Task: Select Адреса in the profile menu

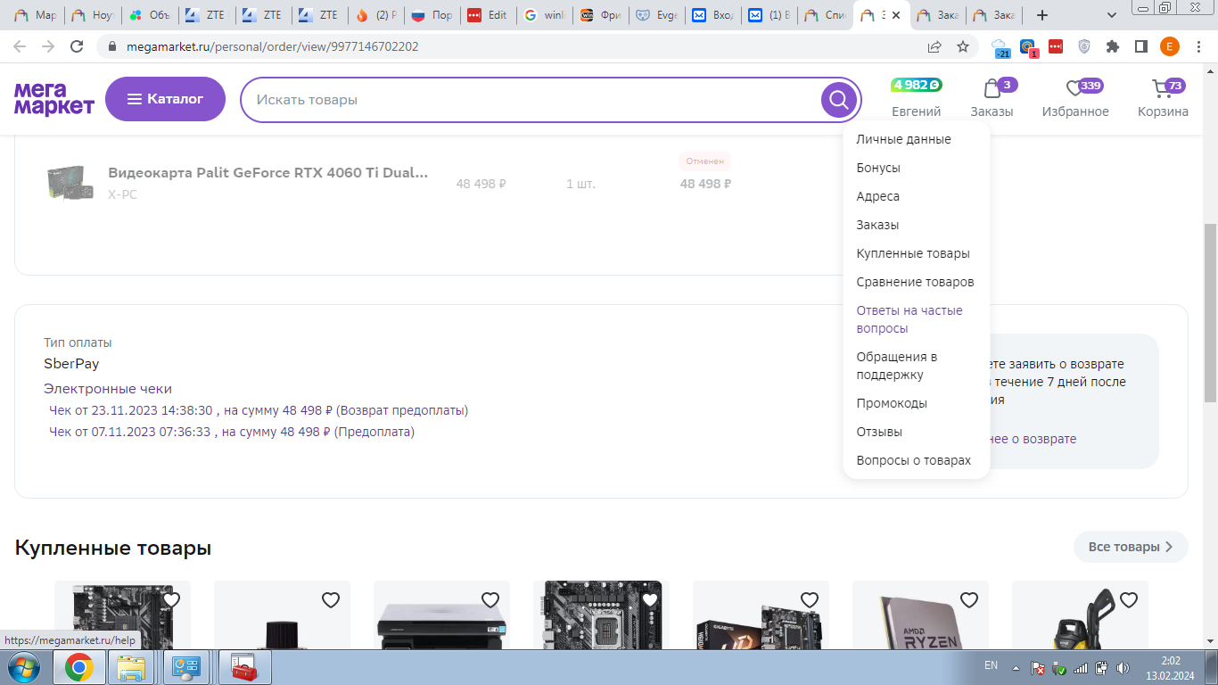Action: pyautogui.click(x=877, y=196)
